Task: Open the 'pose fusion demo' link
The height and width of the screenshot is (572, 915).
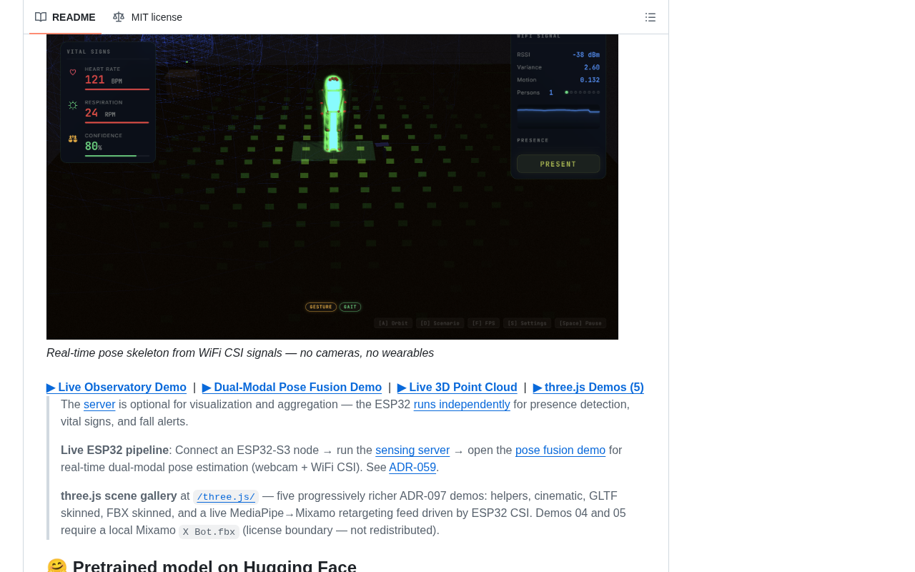Action: pos(560,450)
